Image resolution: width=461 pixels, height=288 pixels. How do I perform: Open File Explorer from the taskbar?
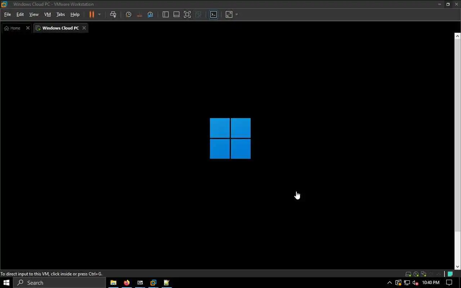click(x=113, y=283)
